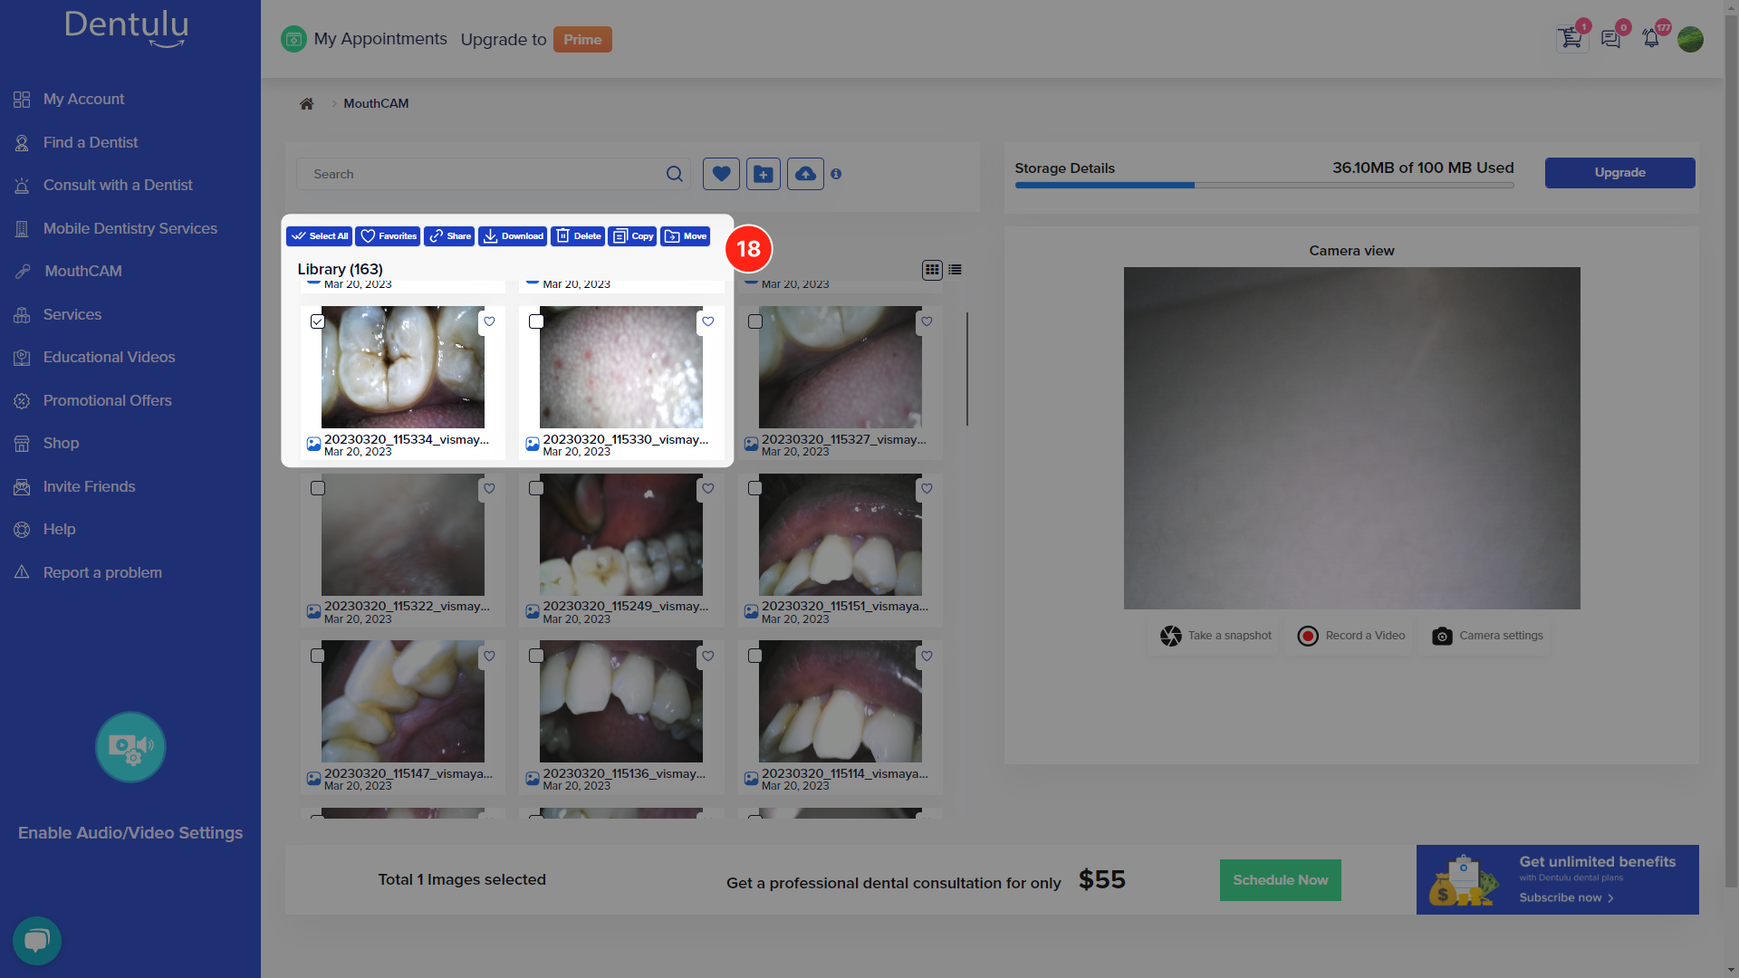Open the live chat bubble widget
Screen dimensions: 1739x978
point(37,941)
